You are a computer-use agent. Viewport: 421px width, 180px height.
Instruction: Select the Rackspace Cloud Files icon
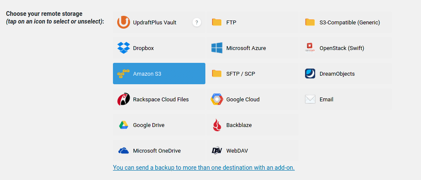124,99
